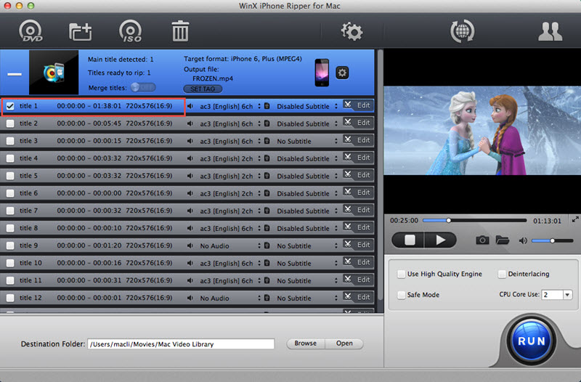Viewport: 581px width, 382px height.
Task: Click the speaker icon on the title 9 row
Action: point(190,245)
